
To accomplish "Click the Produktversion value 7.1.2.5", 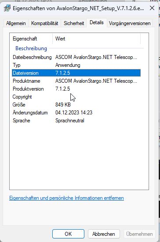I will [x=62, y=89].
